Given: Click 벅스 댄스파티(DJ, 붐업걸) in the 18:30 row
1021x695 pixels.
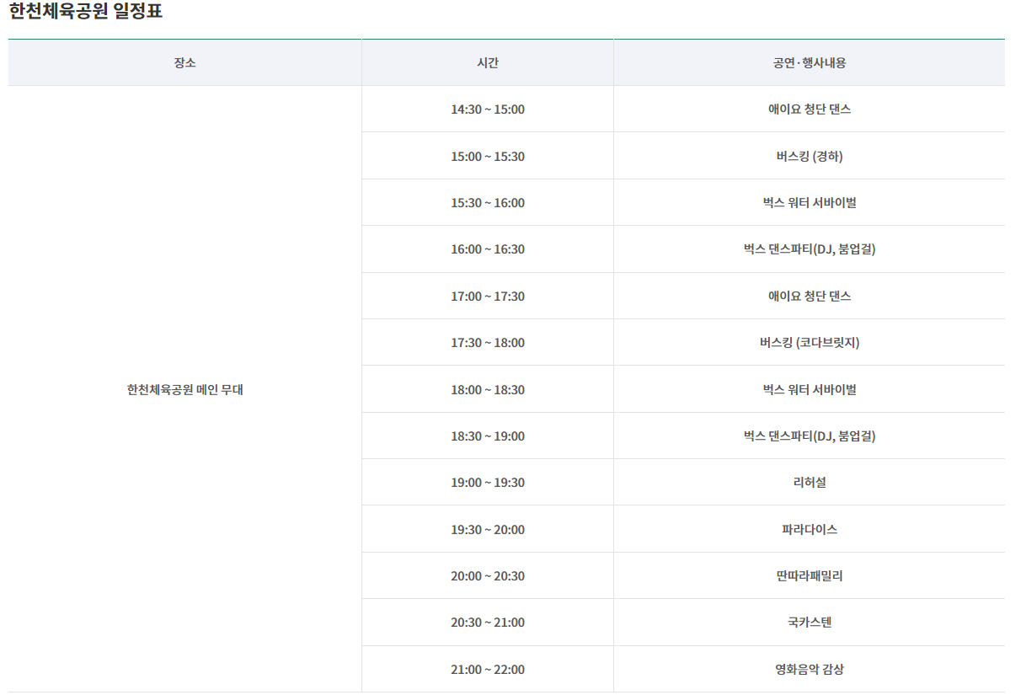Looking at the screenshot, I should pos(810,436).
